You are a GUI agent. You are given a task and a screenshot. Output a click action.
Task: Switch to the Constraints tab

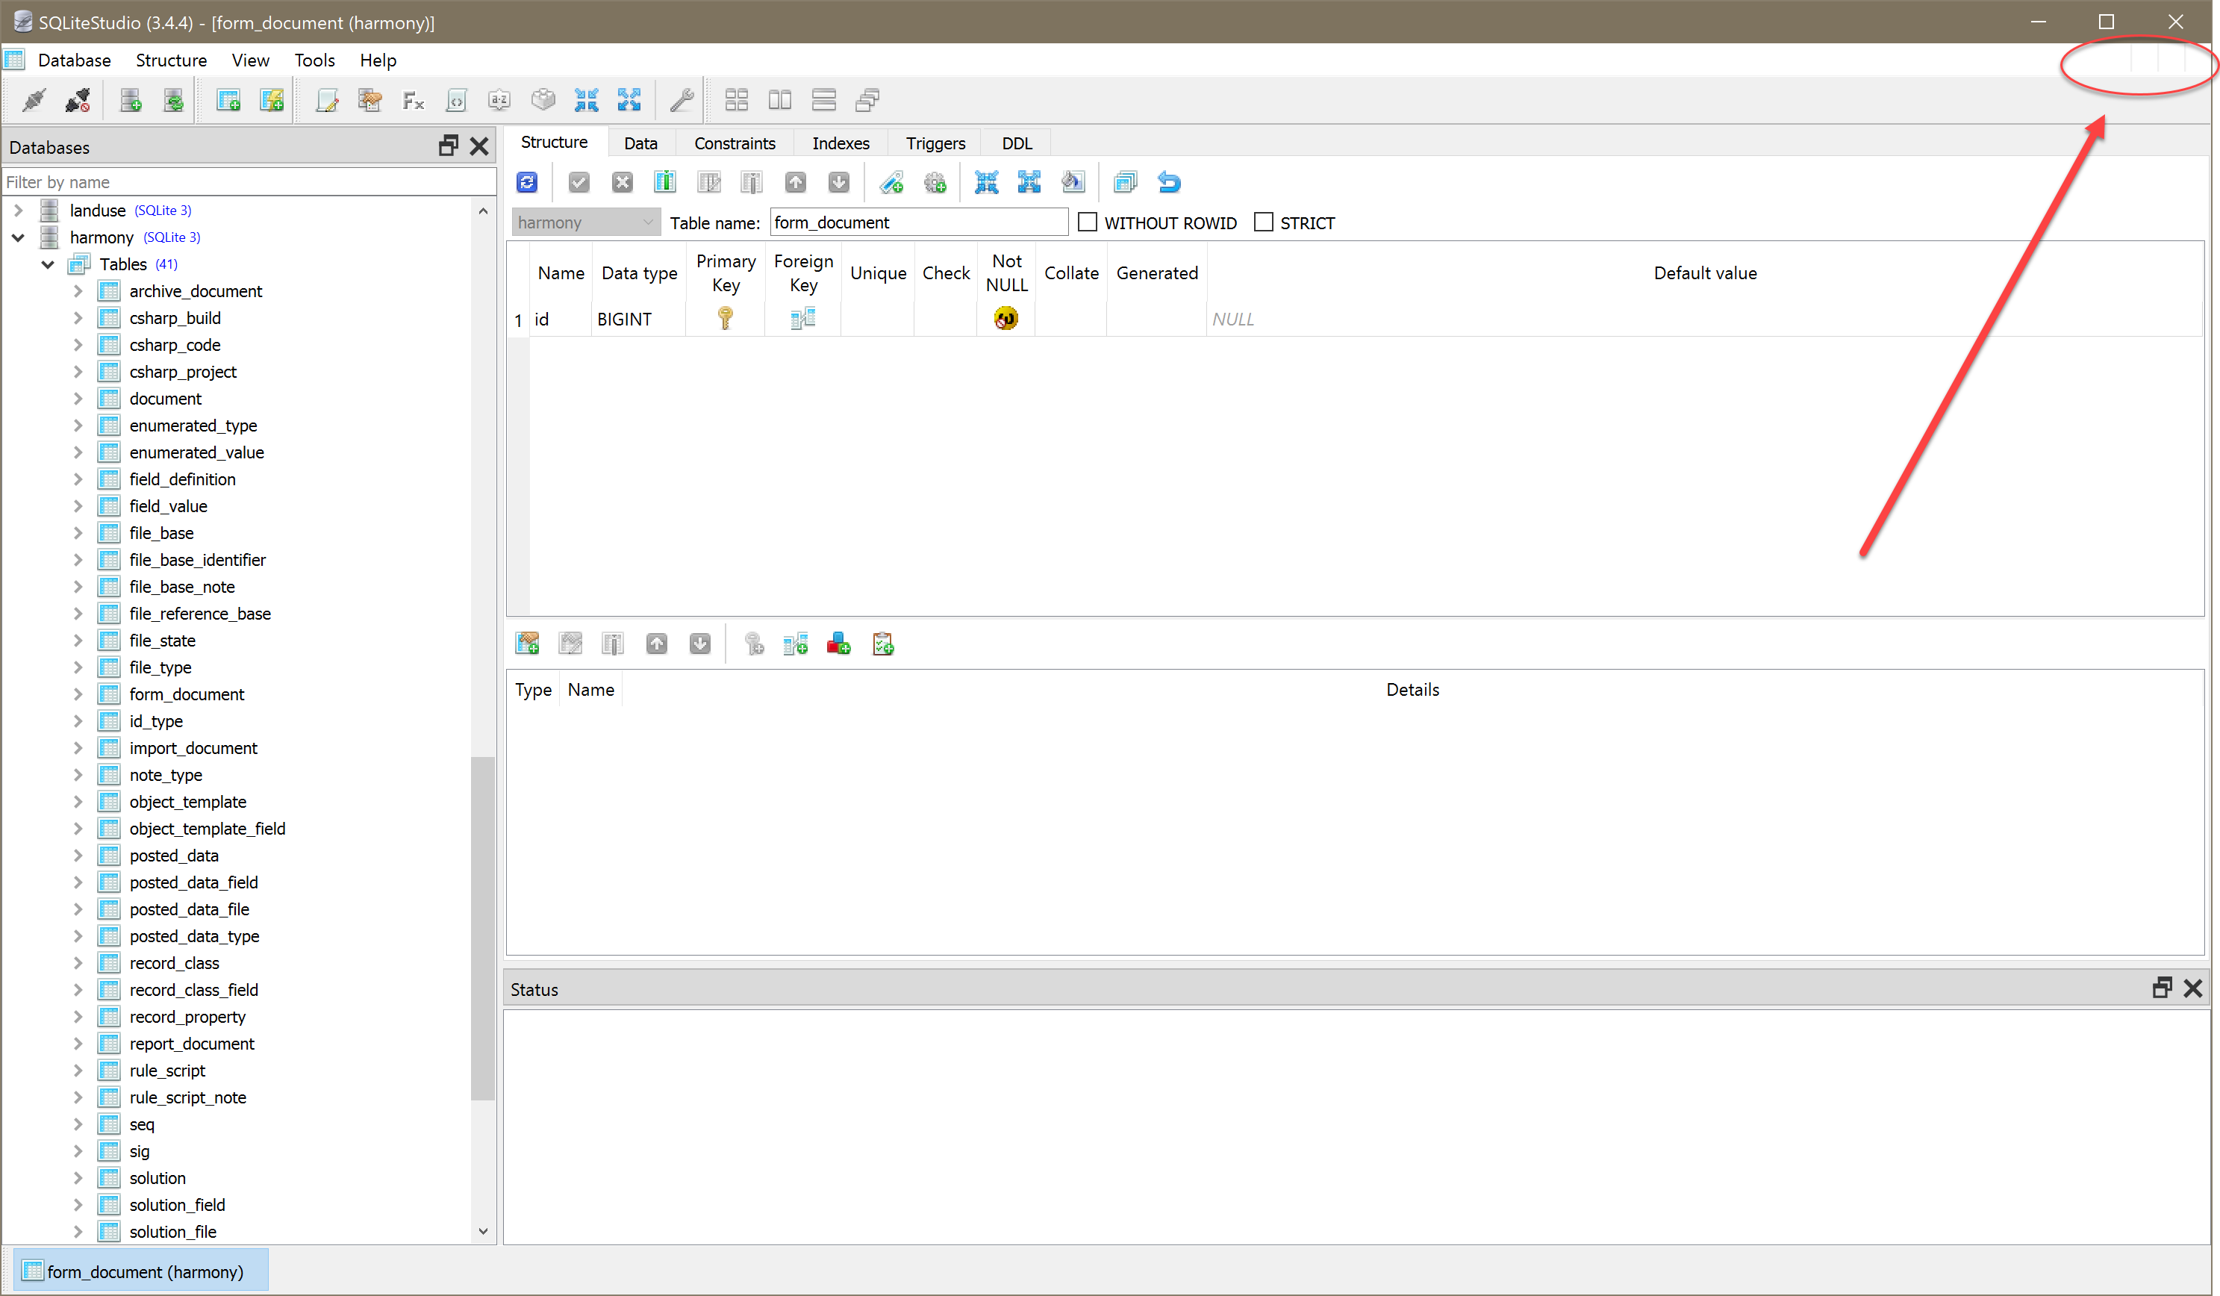pyautogui.click(x=735, y=143)
